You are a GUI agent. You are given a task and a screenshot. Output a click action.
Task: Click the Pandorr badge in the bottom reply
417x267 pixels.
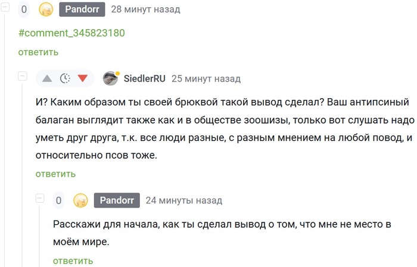click(x=117, y=200)
